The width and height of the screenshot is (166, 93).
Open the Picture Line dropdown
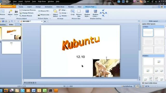pyautogui.click(x=44, y=15)
